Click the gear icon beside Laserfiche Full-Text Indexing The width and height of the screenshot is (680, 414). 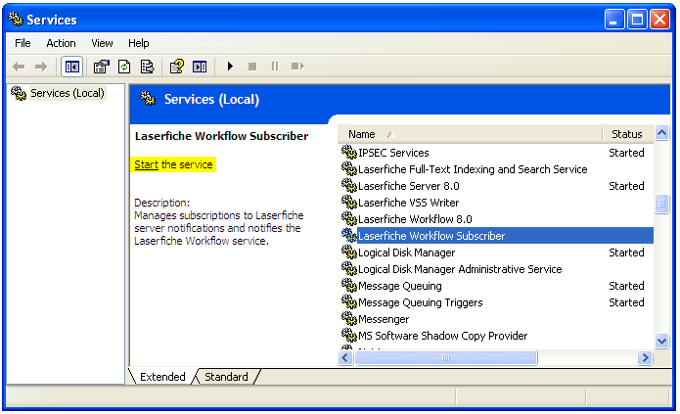click(x=348, y=168)
